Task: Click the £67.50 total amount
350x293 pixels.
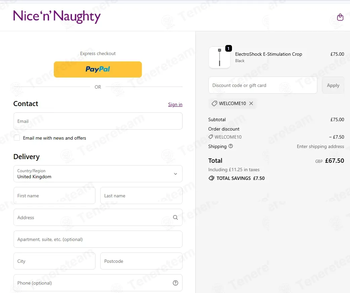Action: [x=335, y=161]
